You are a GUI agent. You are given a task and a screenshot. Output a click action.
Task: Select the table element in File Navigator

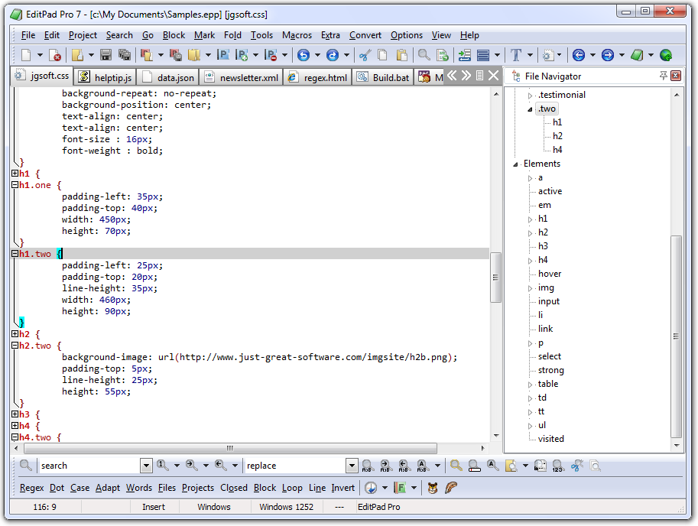coord(548,384)
